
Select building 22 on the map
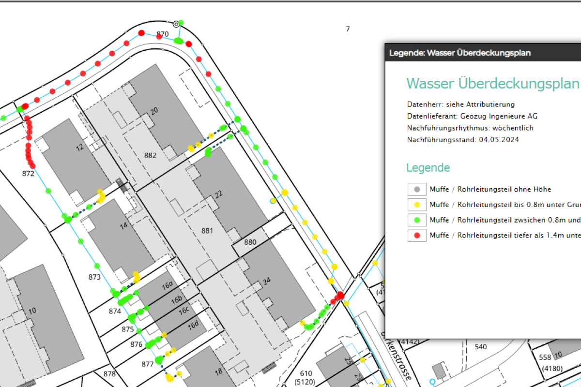click(x=218, y=194)
